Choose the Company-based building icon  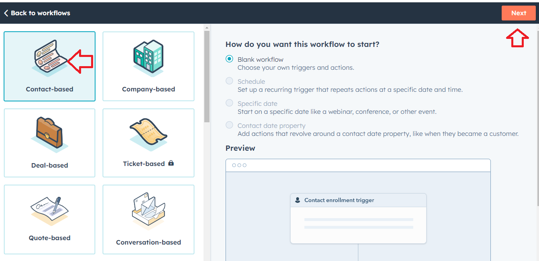coord(148,59)
